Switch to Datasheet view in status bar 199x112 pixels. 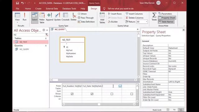coord(168,110)
